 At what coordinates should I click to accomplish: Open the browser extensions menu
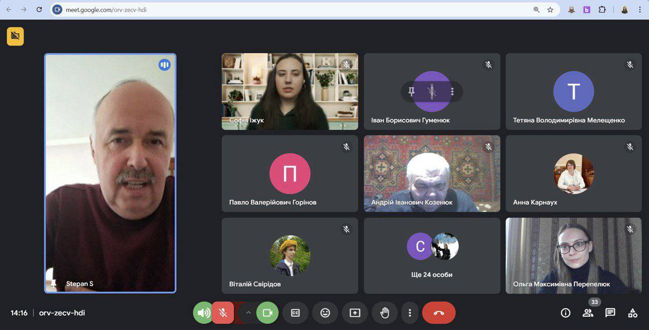(602, 10)
